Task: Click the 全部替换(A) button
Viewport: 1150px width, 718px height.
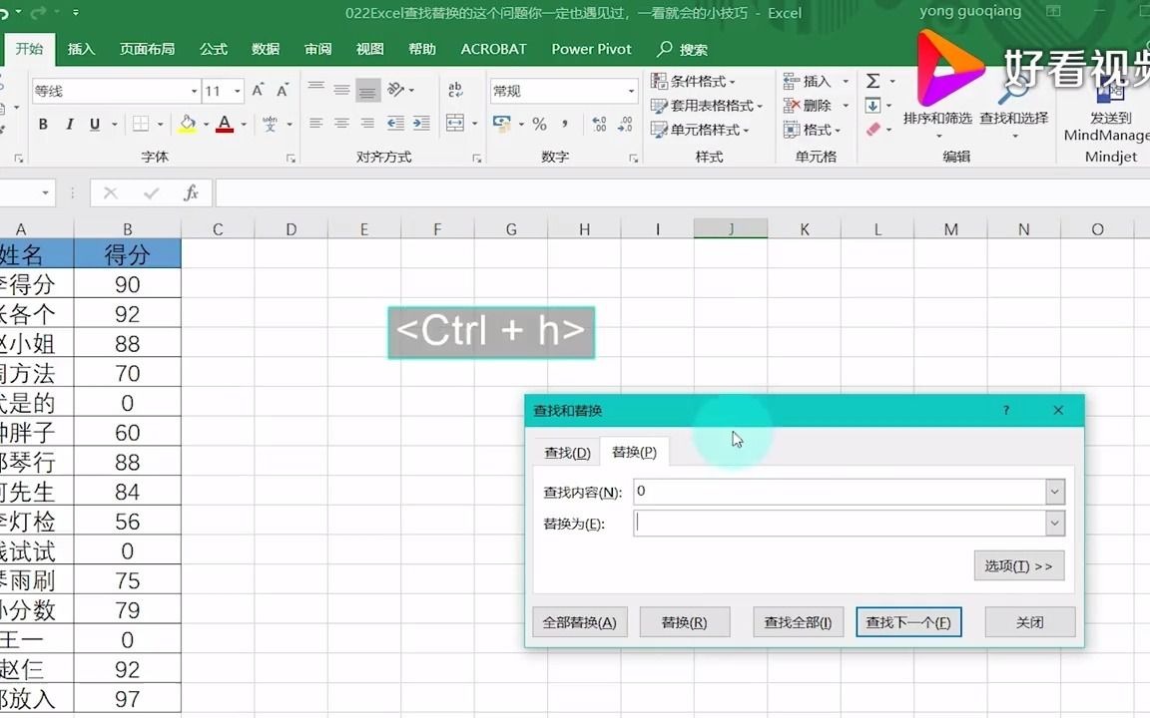Action: pyautogui.click(x=579, y=621)
